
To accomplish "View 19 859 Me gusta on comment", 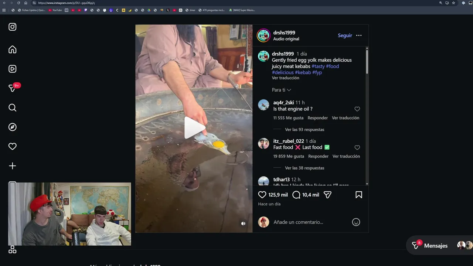I will [289, 156].
